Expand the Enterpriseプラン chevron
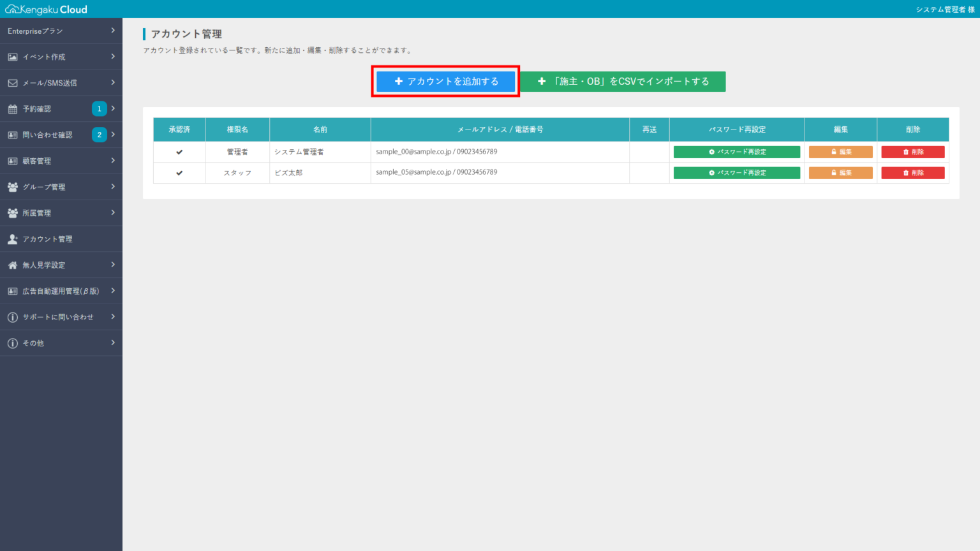Screen dimensions: 980x551 (x=113, y=31)
